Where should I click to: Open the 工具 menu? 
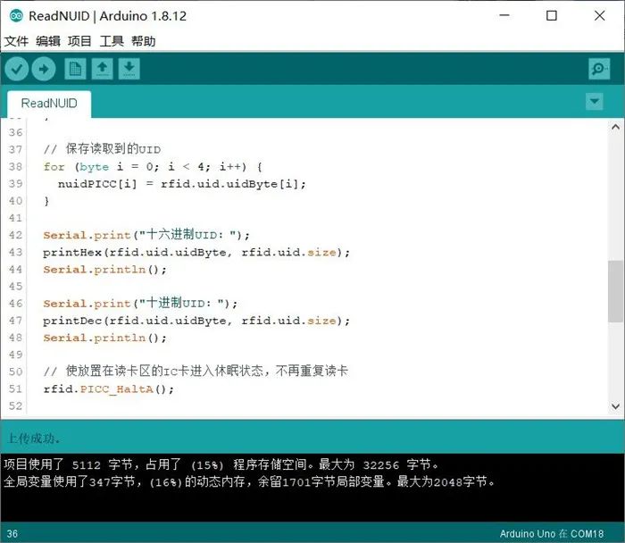tap(112, 41)
